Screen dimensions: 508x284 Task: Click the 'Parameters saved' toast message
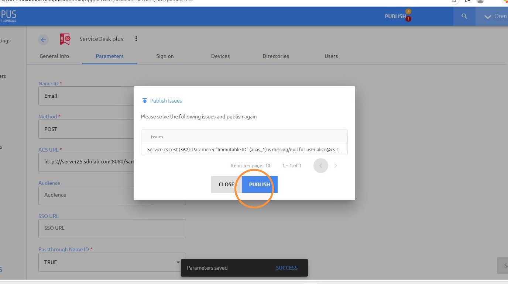[x=207, y=268]
